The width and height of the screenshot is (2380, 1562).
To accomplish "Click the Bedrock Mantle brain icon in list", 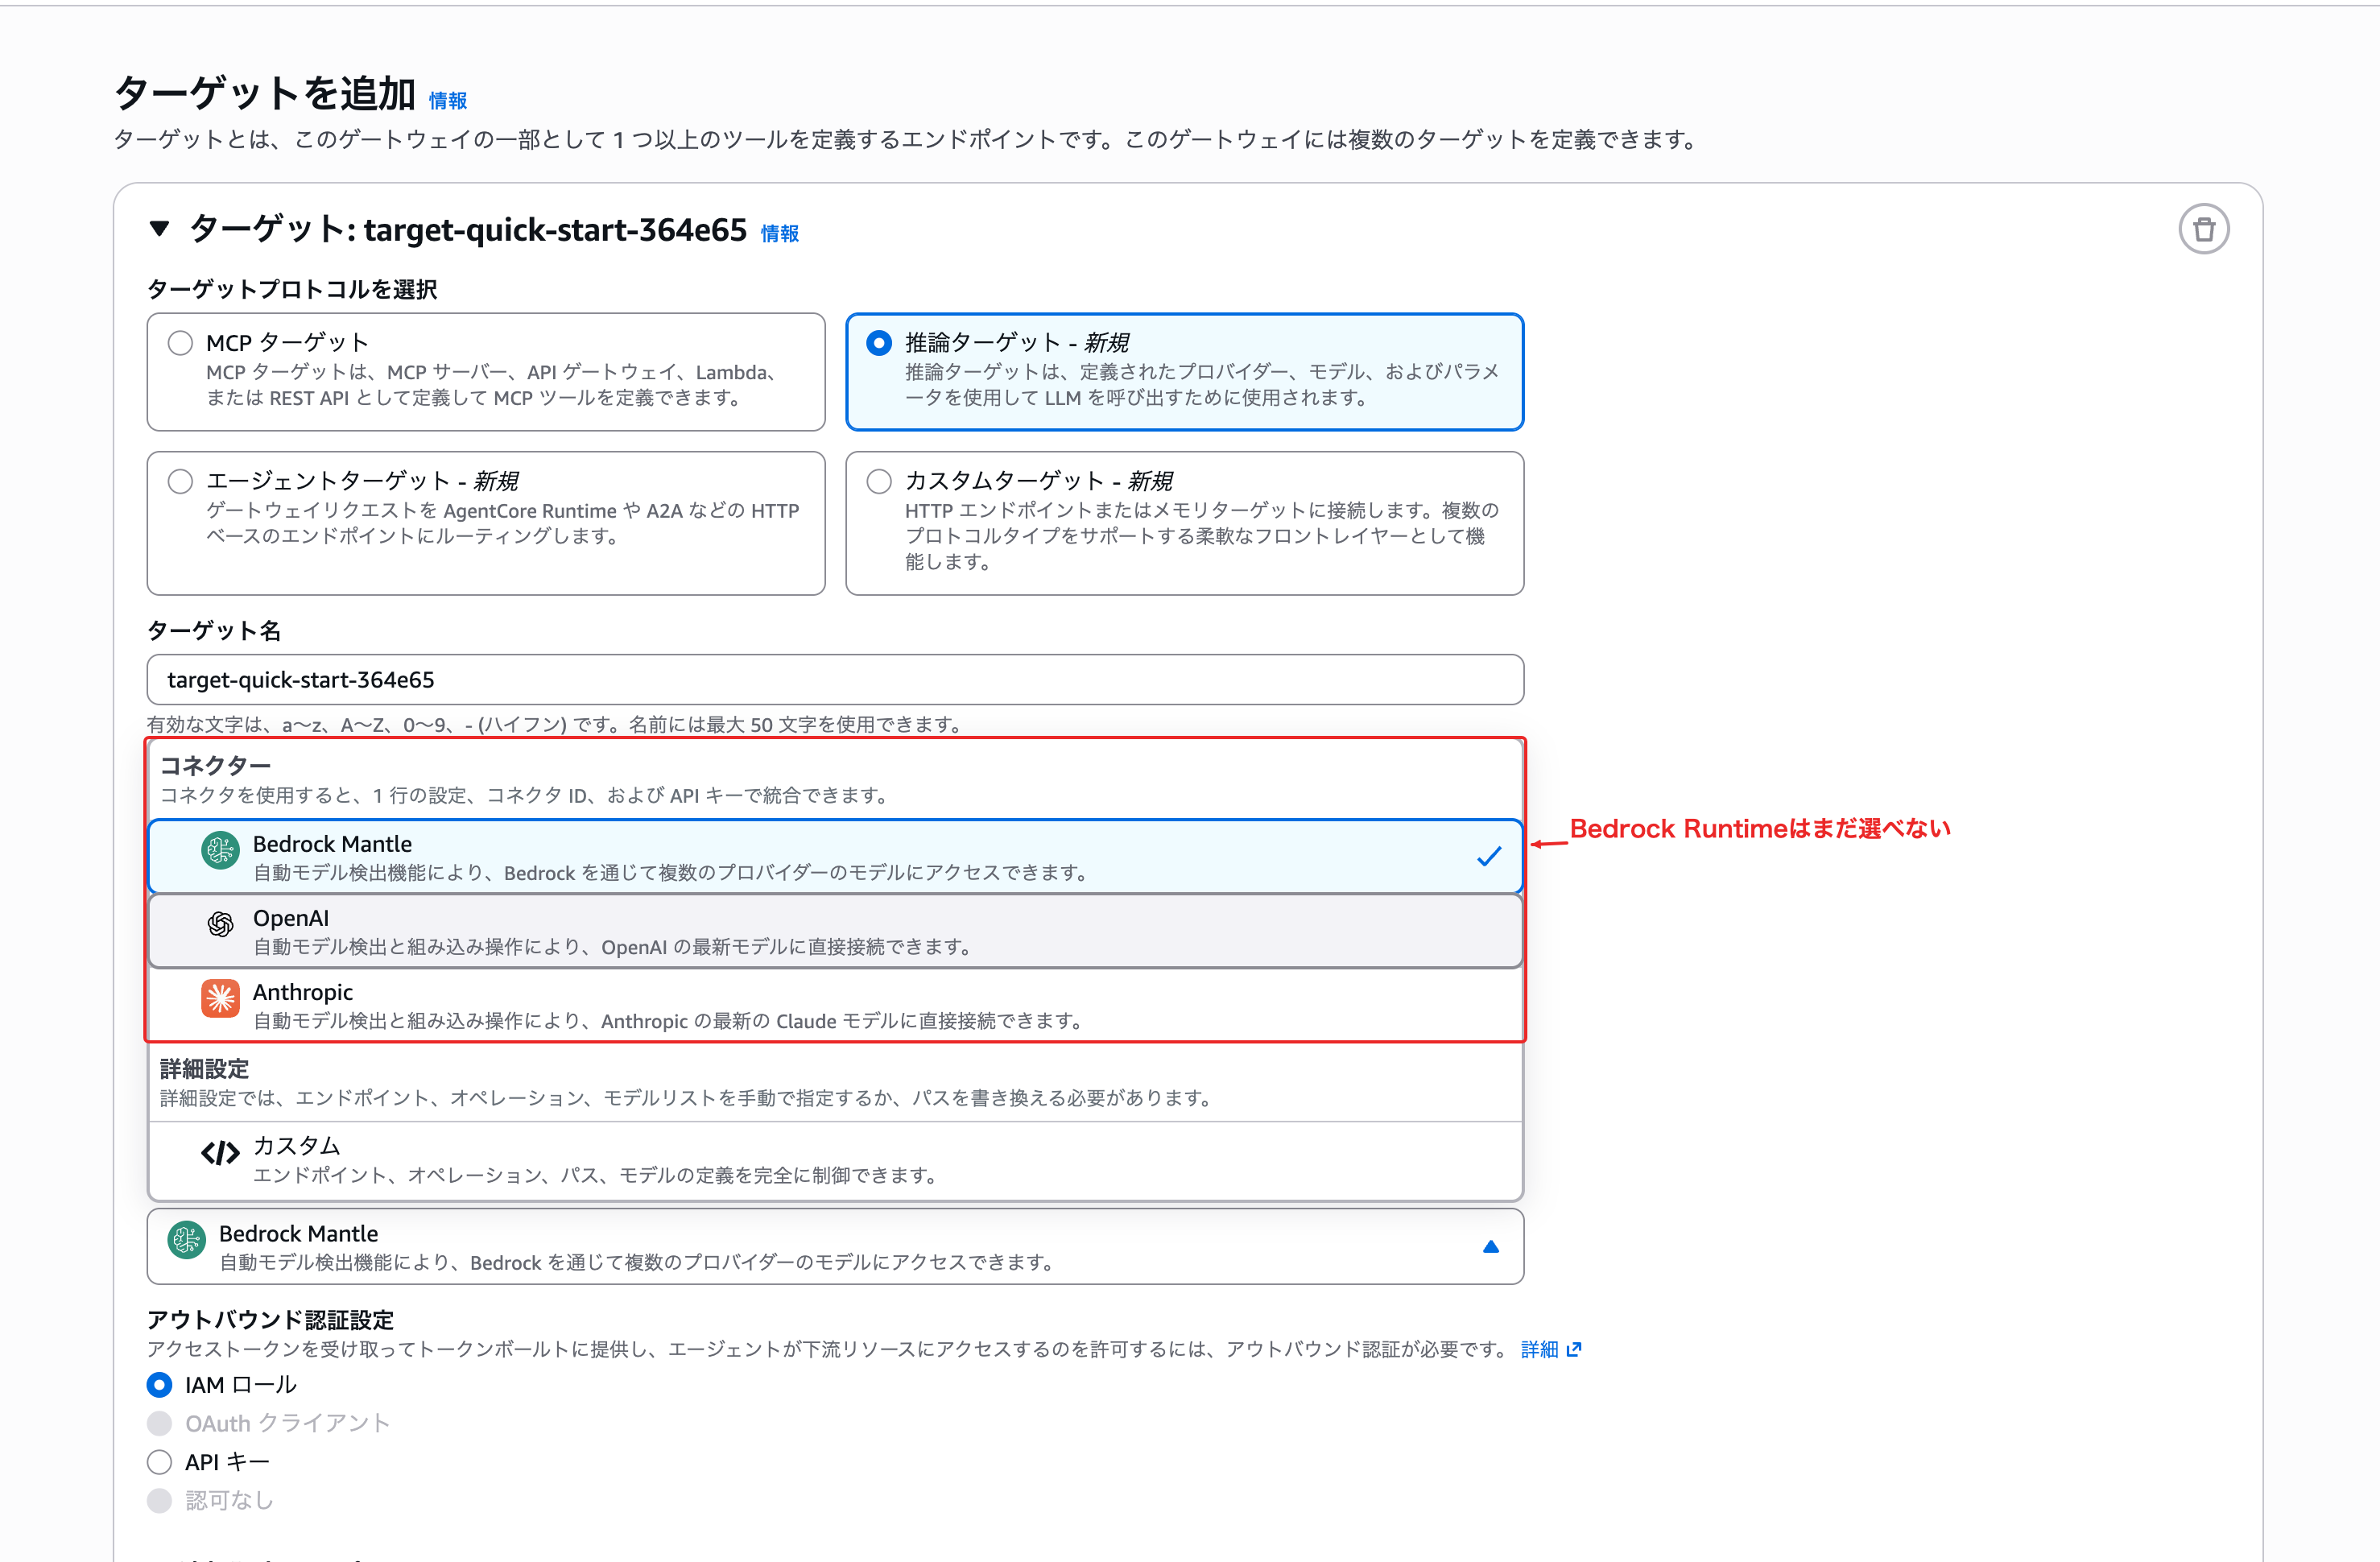I will pyautogui.click(x=220, y=851).
